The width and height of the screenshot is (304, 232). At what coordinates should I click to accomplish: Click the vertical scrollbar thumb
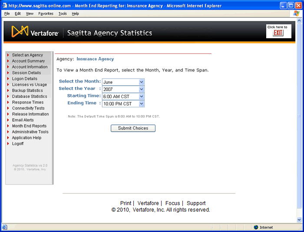299,116
